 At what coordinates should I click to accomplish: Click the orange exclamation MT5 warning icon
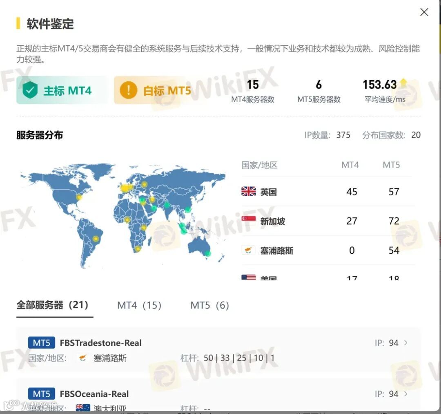[x=128, y=90]
